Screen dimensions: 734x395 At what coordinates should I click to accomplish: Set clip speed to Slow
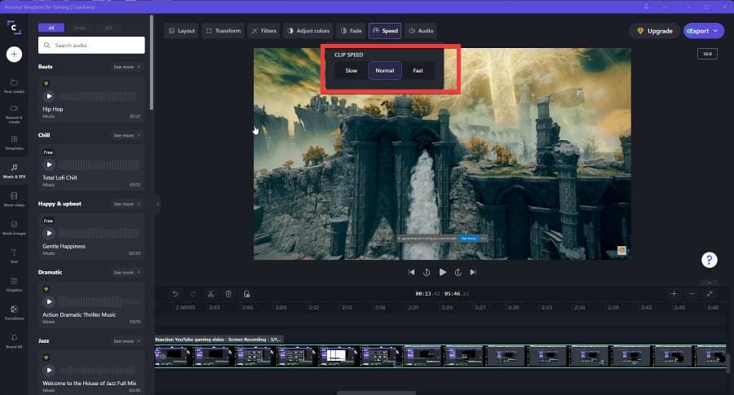[x=351, y=71]
